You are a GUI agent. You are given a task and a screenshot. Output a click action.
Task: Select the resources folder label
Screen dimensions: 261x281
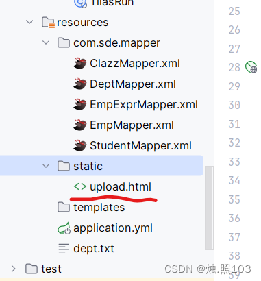(83, 23)
